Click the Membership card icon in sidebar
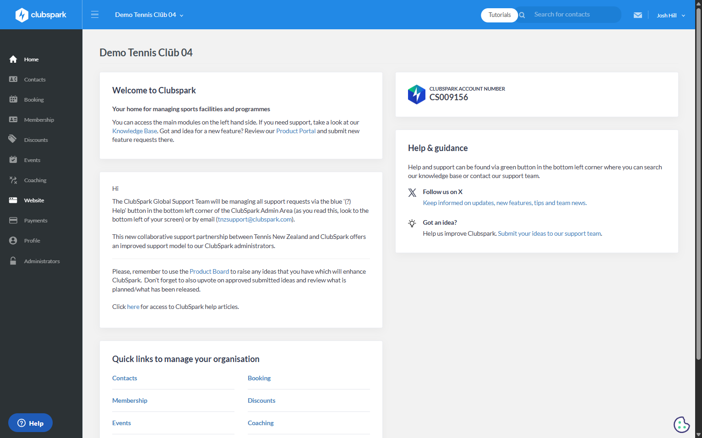The width and height of the screenshot is (702, 438). pos(13,120)
